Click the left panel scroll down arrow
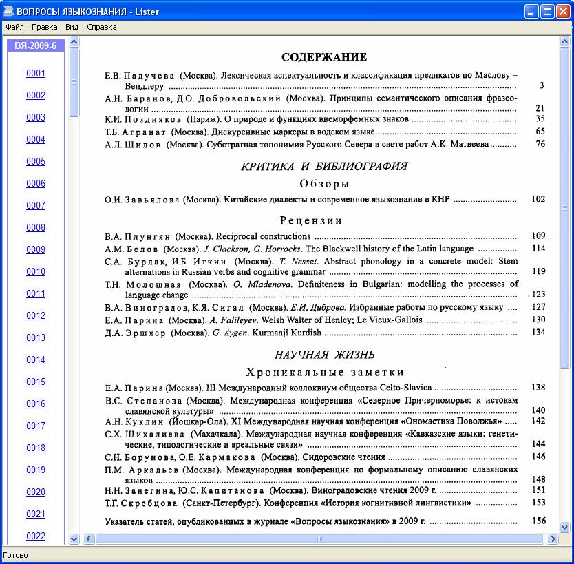This screenshot has width=574, height=564. click(x=74, y=539)
